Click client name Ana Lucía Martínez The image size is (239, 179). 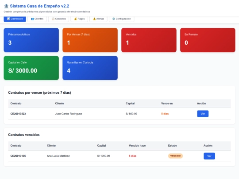point(58,156)
